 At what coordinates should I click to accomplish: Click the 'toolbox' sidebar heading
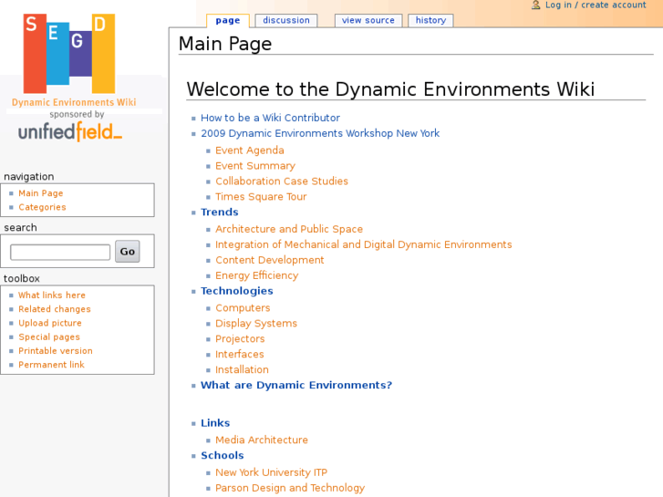[22, 279]
